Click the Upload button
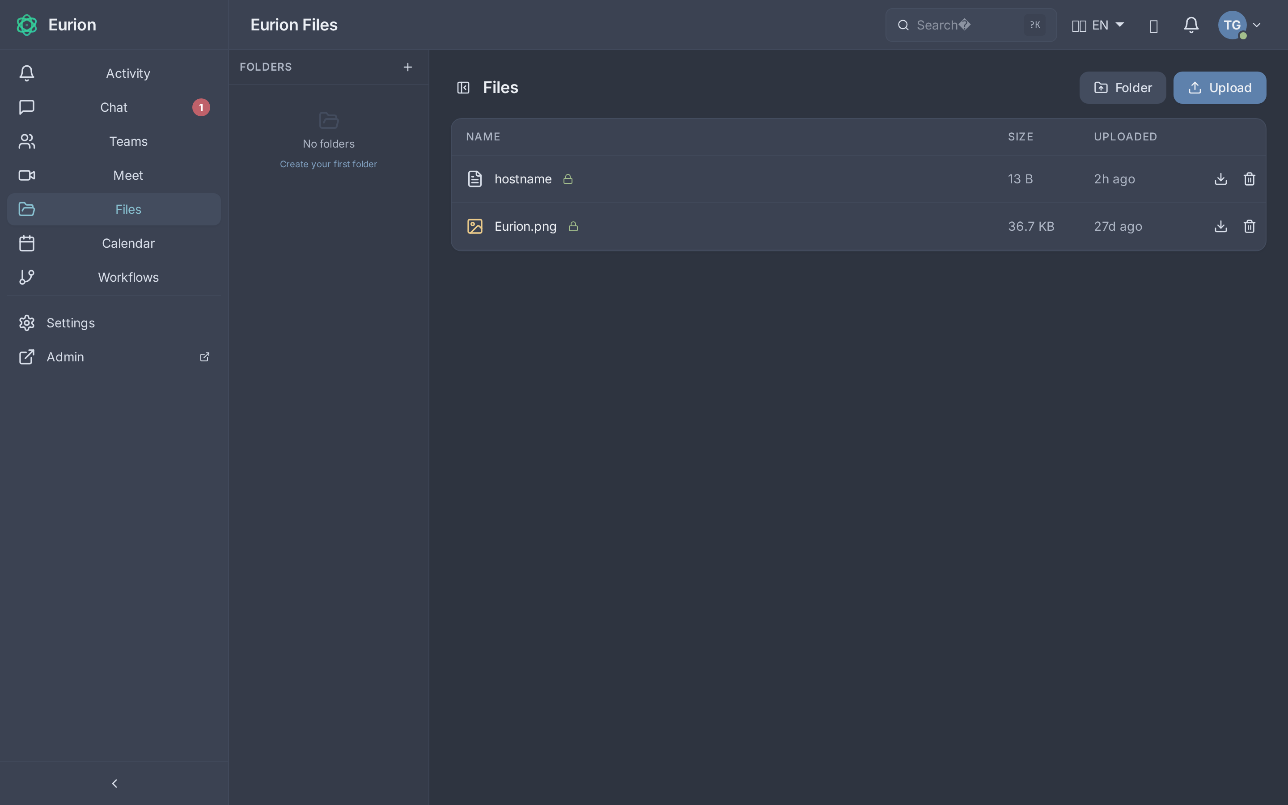This screenshot has width=1288, height=805. [x=1219, y=87]
